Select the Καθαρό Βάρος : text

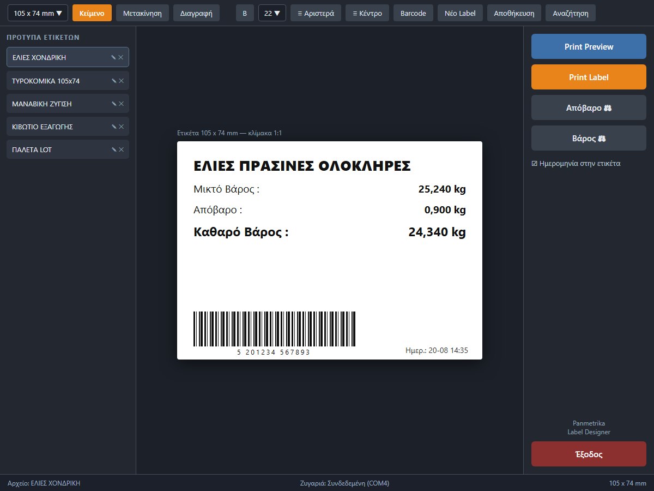241,232
